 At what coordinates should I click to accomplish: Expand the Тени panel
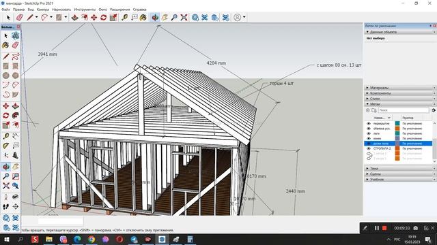tap(367, 169)
